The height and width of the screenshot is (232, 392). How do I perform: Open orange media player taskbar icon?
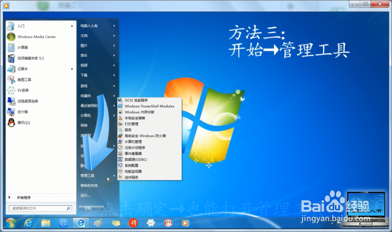(x=185, y=223)
